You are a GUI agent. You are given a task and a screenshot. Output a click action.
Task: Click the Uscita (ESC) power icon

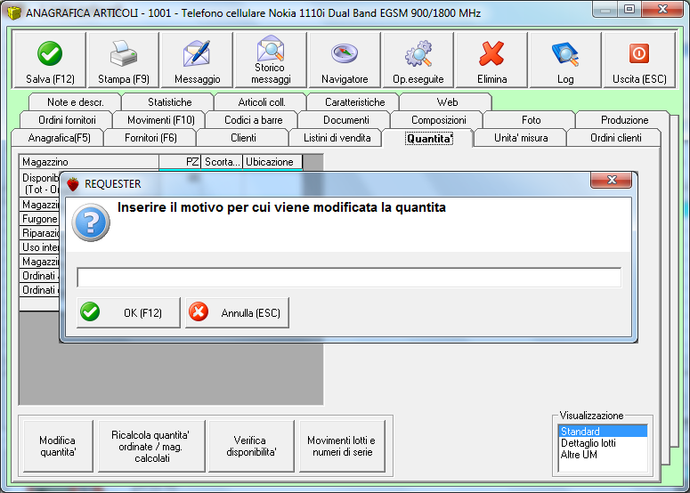click(x=639, y=53)
